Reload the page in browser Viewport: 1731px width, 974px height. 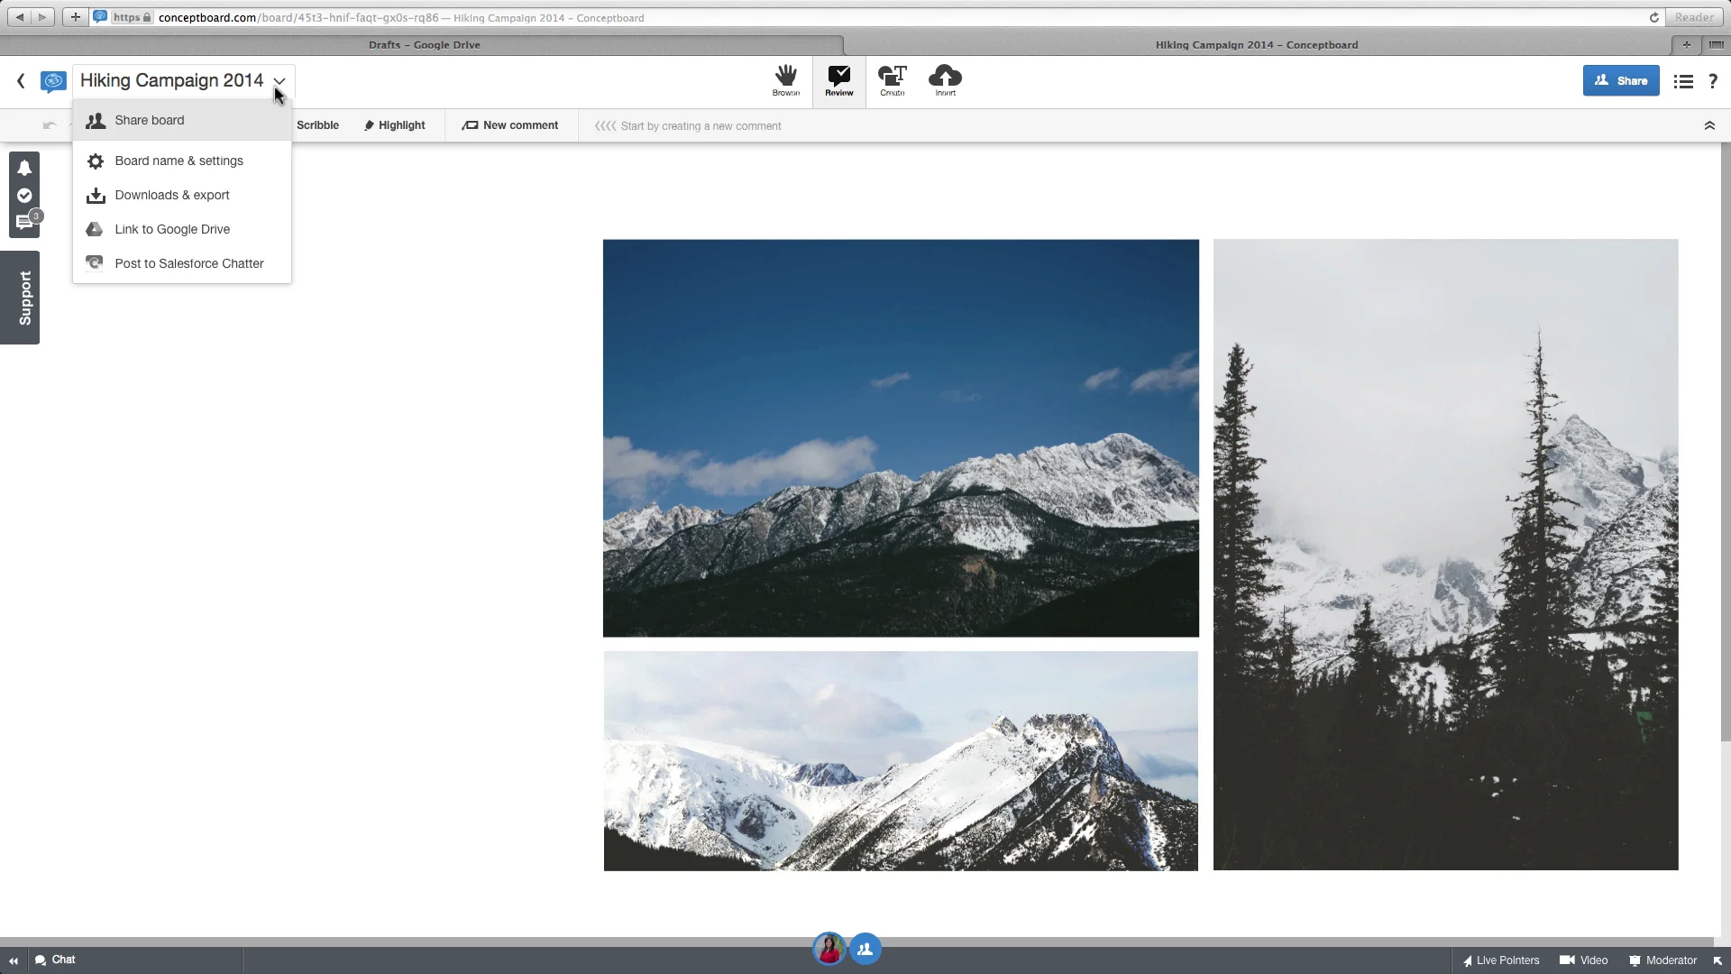(1654, 17)
